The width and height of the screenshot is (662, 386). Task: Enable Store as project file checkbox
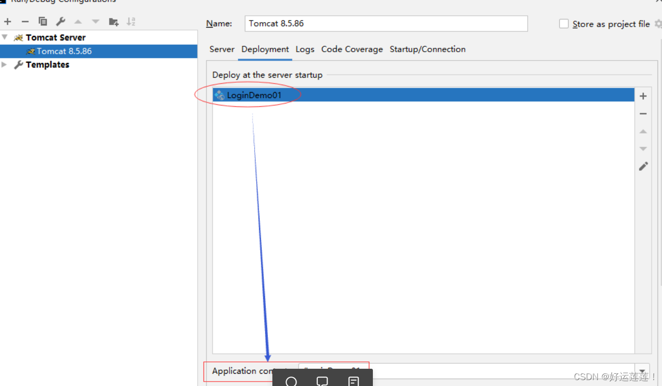point(564,24)
